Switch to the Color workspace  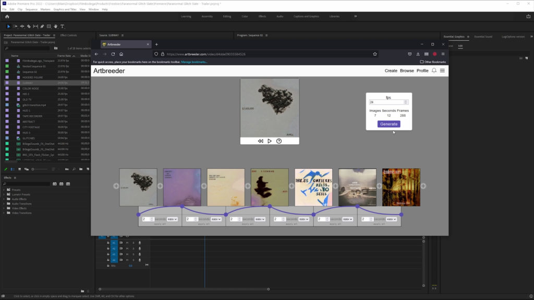(x=245, y=16)
